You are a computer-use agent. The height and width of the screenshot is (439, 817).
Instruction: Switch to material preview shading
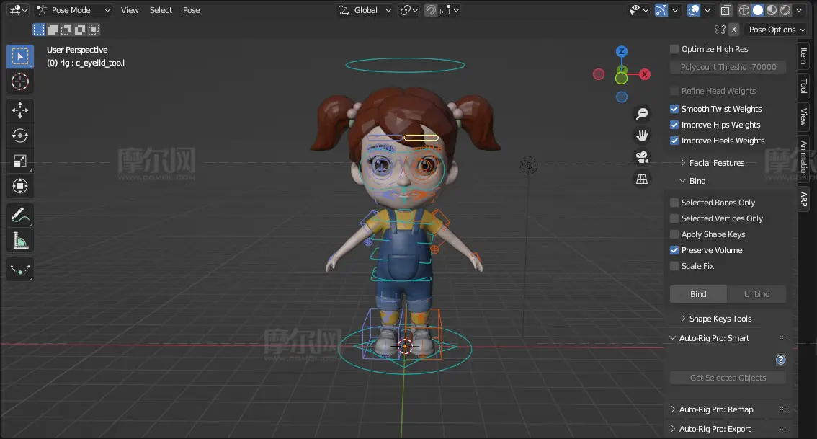coord(771,10)
